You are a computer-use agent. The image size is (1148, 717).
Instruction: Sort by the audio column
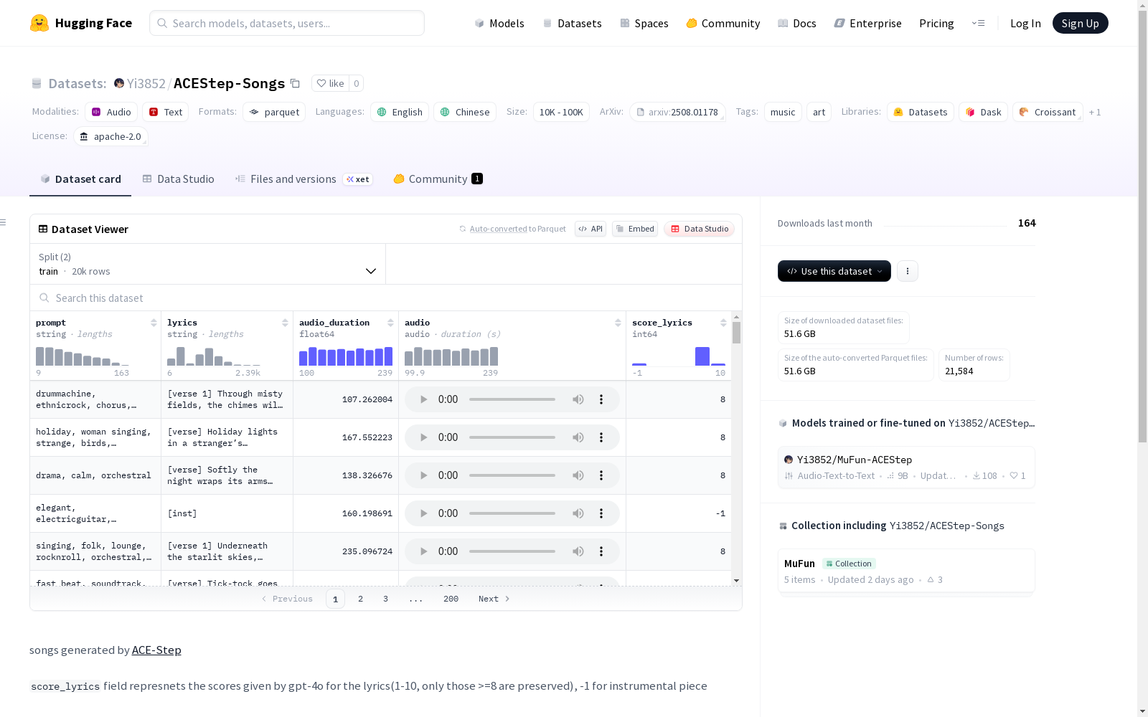click(618, 323)
